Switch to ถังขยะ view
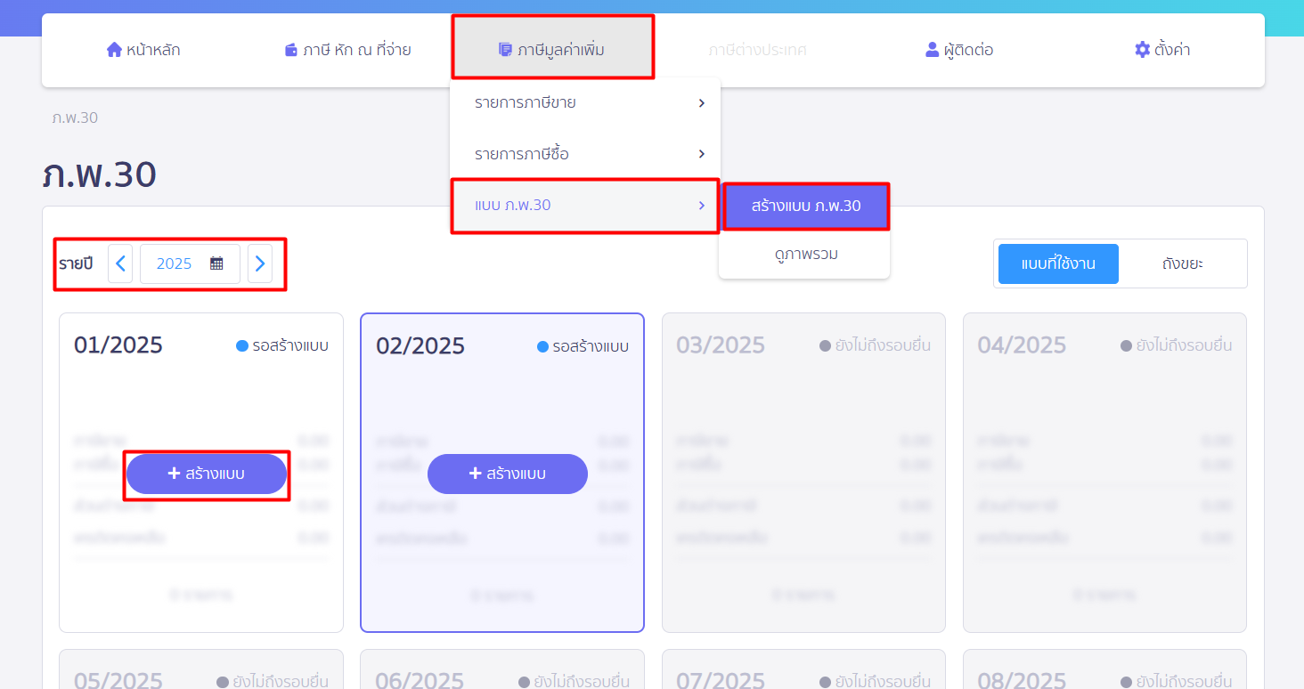Image resolution: width=1304 pixels, height=689 pixels. [1182, 263]
